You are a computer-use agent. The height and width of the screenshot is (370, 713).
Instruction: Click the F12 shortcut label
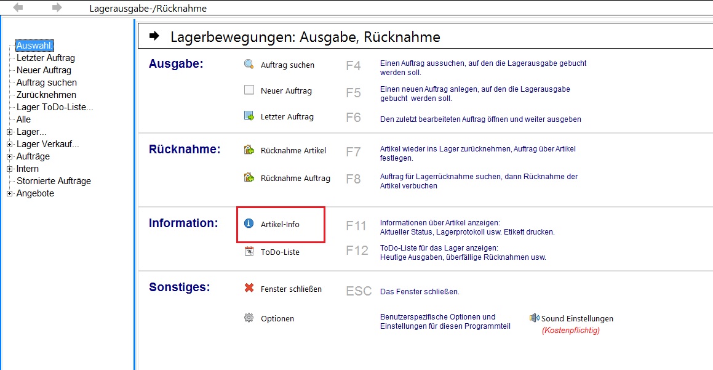click(357, 251)
